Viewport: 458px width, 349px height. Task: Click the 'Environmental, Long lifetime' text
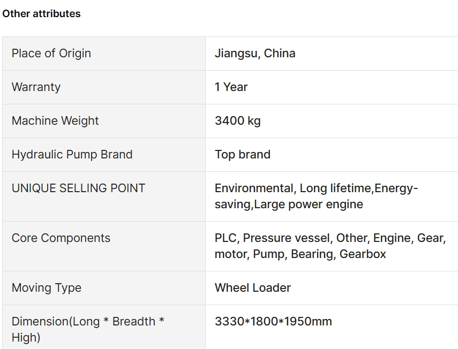(294, 188)
